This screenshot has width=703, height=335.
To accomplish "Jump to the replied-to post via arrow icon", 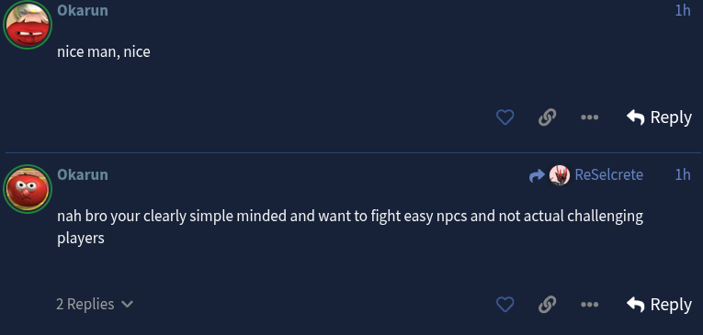I will (537, 175).
